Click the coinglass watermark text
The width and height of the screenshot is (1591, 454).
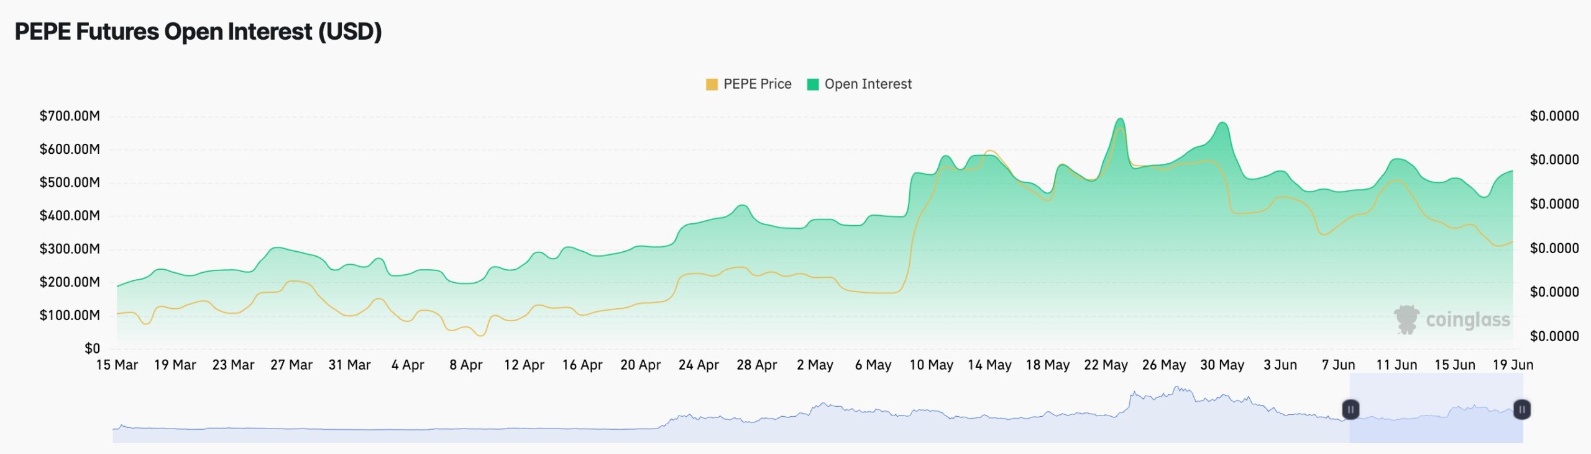click(1467, 320)
